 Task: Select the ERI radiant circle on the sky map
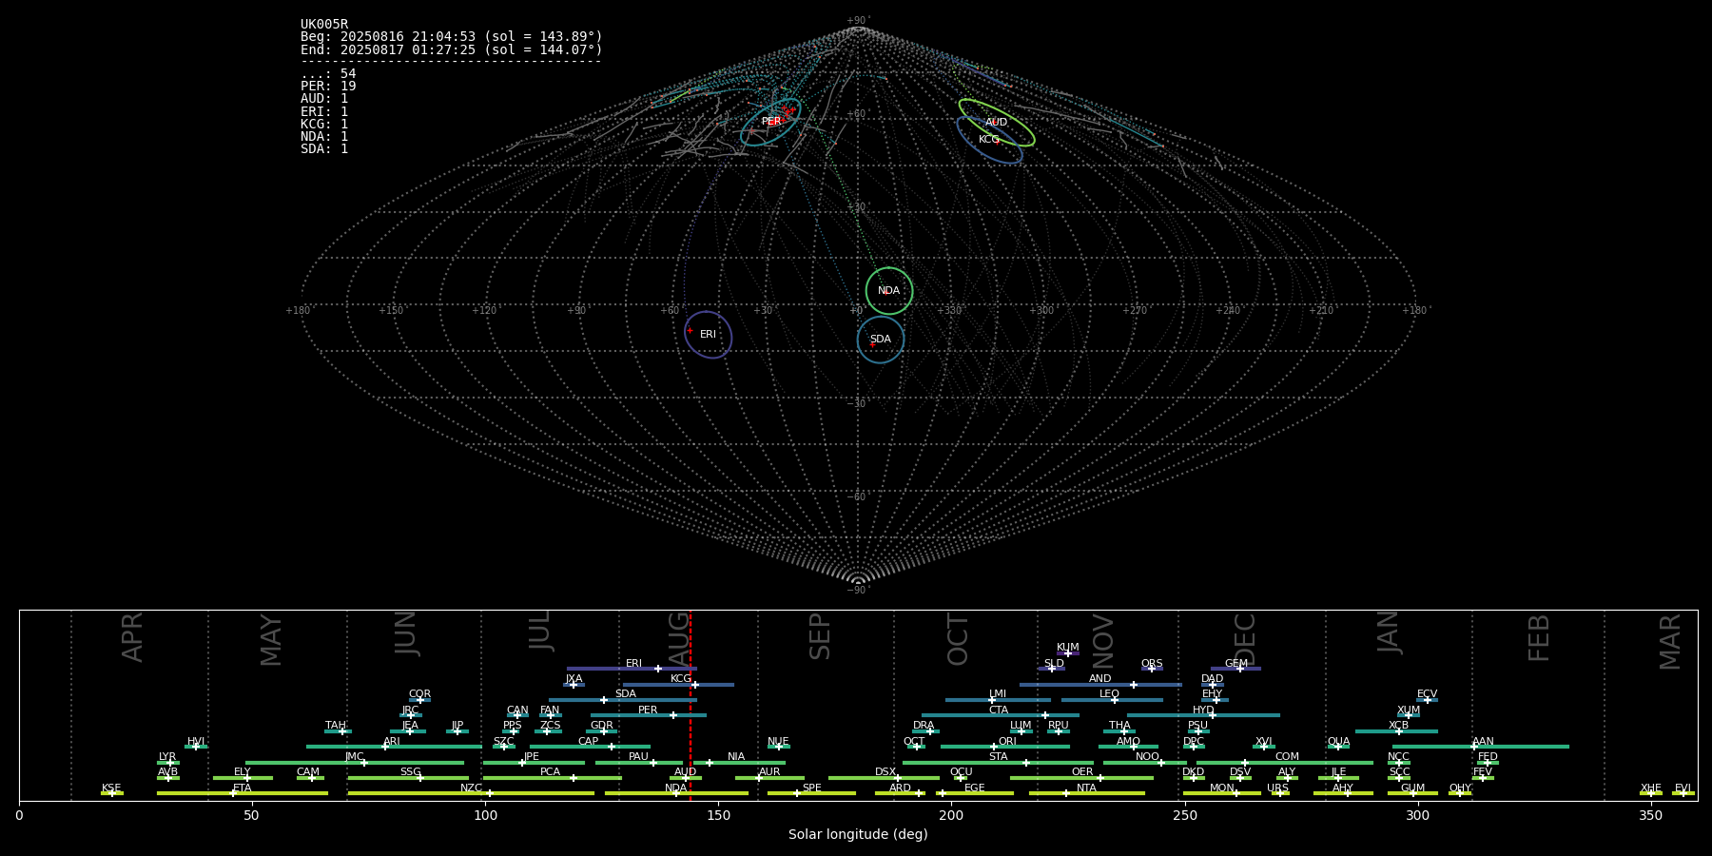(709, 335)
